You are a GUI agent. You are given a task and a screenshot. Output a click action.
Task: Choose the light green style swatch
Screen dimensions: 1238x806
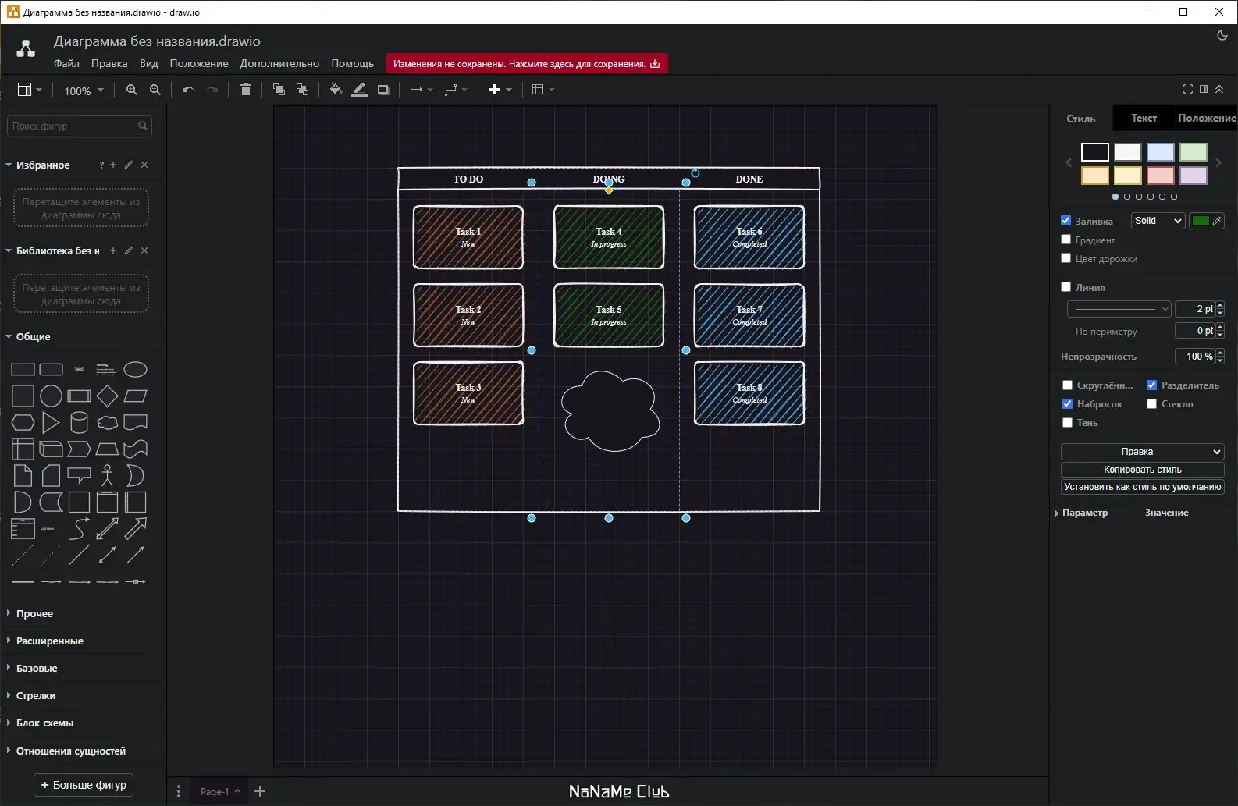[1193, 151]
